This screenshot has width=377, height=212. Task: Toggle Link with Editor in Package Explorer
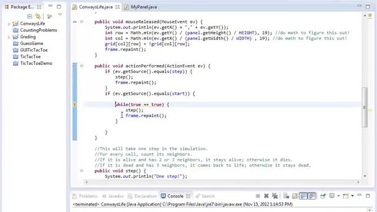38,16
